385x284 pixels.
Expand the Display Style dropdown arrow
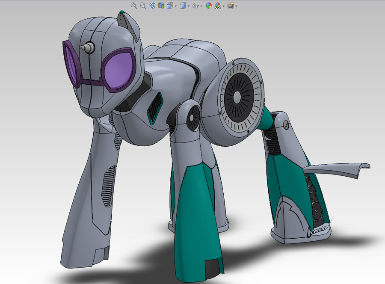[188, 6]
